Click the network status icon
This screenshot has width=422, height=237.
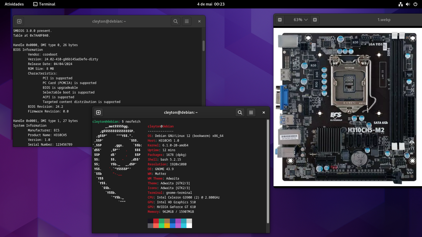coord(401,4)
